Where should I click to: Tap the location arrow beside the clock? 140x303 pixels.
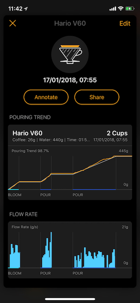pyautogui.click(x=26, y=9)
